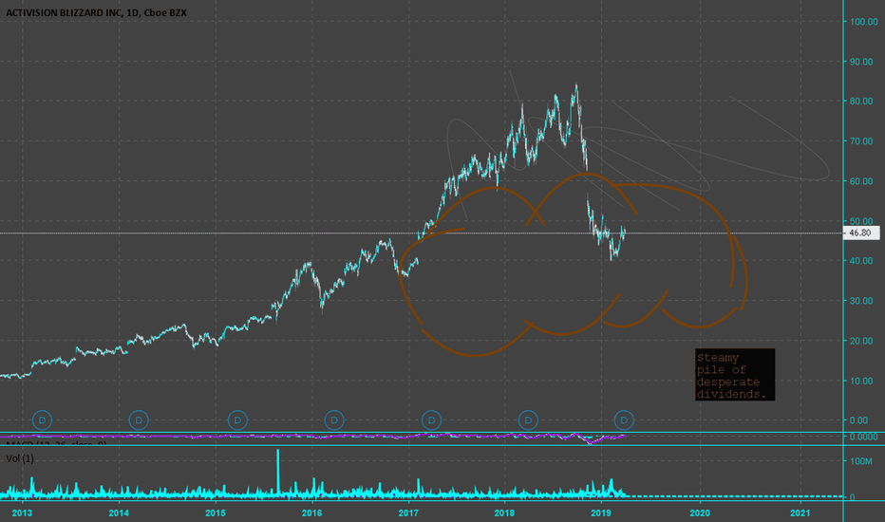This screenshot has width=885, height=522.
Task: Click the Vol (1) indicator label
Action: [20, 458]
